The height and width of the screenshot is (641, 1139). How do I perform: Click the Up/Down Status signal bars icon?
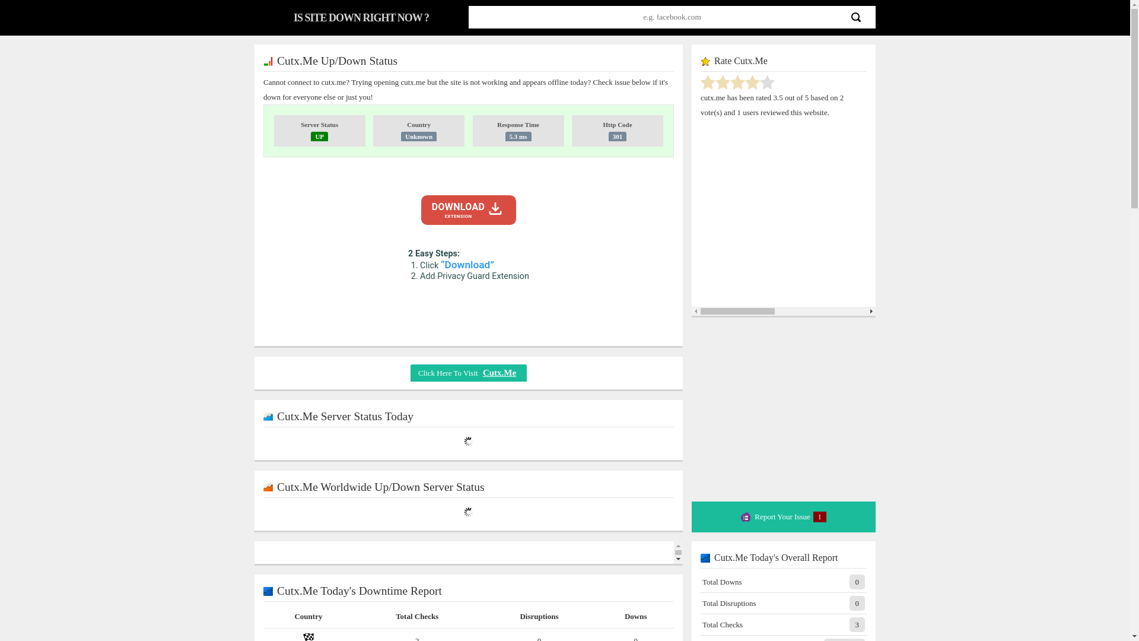268,62
